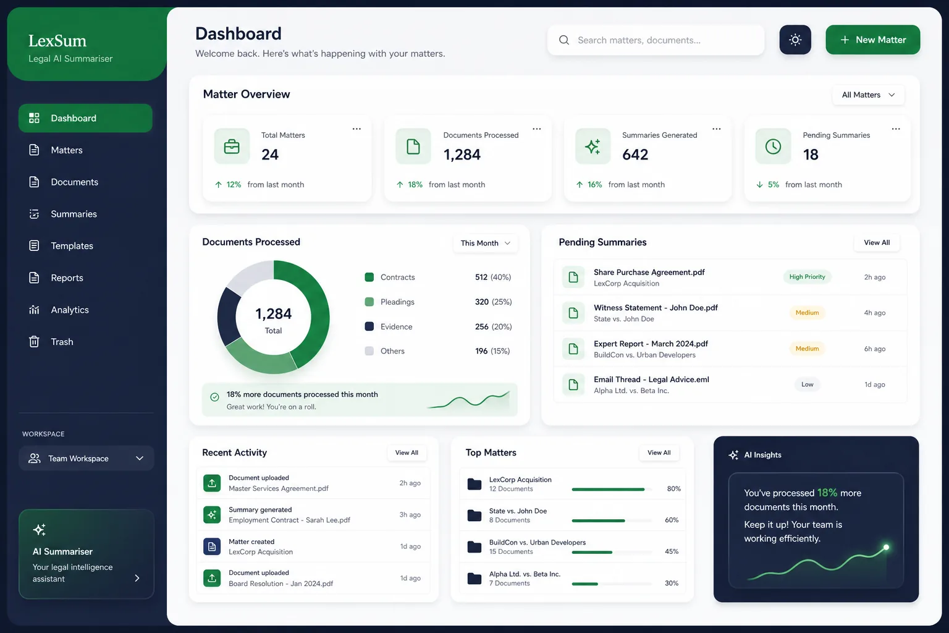Click the Email Thread file icon
The width and height of the screenshot is (949, 633).
(x=573, y=384)
